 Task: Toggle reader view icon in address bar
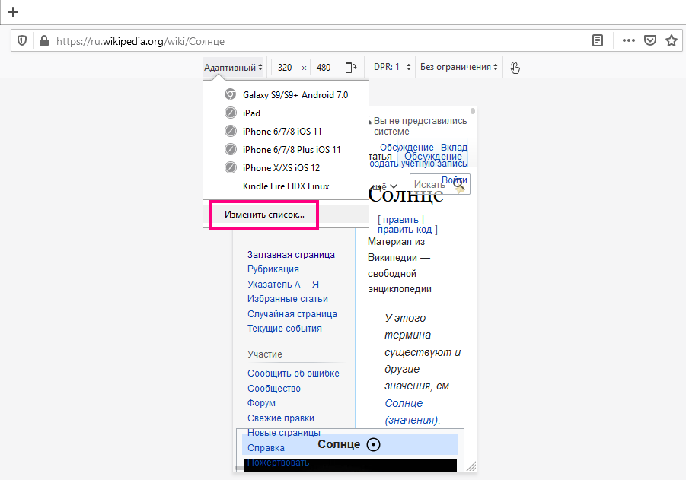coord(597,40)
